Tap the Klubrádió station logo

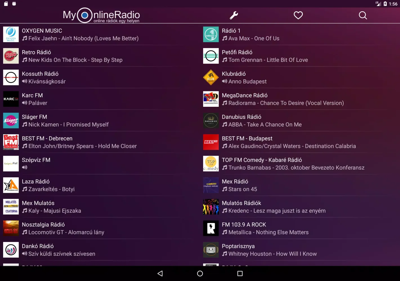point(211,78)
